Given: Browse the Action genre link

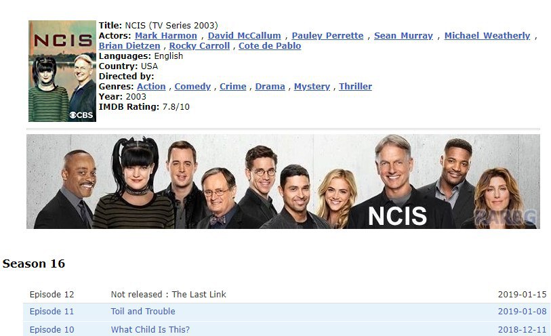Looking at the screenshot, I should coord(151,87).
